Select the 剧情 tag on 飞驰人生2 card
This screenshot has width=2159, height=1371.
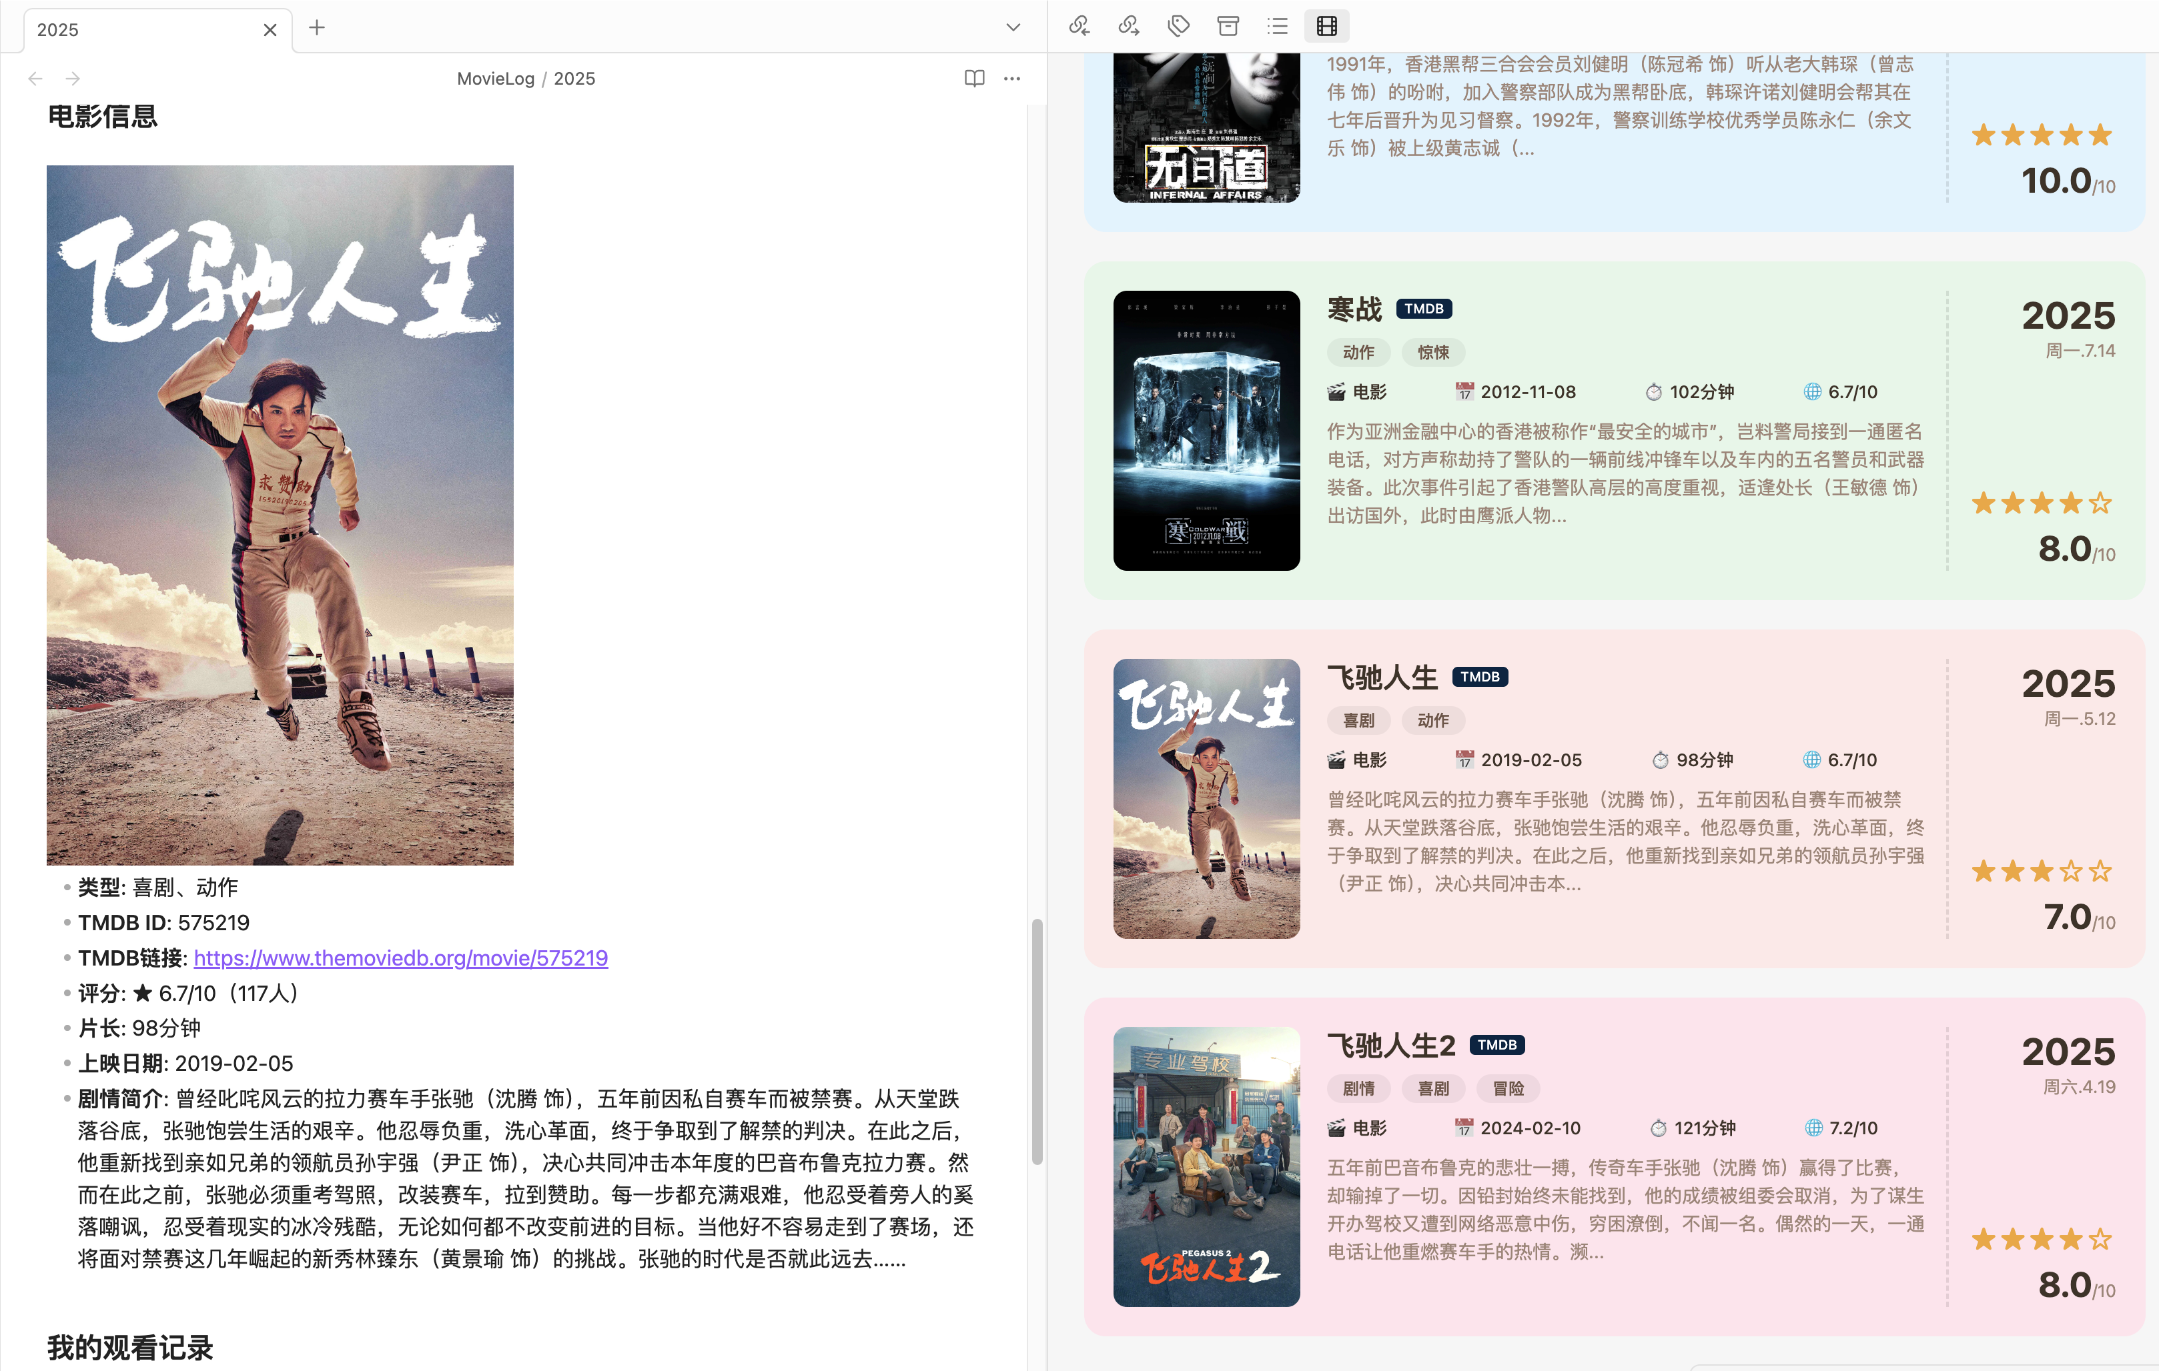click(x=1358, y=1089)
